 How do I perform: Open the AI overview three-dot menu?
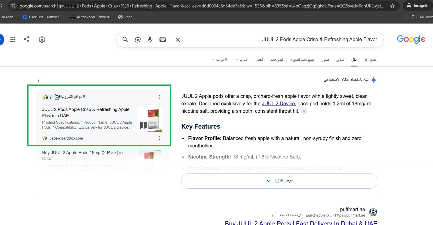pyautogui.click(x=39, y=80)
